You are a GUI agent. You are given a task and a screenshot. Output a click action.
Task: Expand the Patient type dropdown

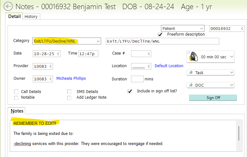(x=201, y=28)
